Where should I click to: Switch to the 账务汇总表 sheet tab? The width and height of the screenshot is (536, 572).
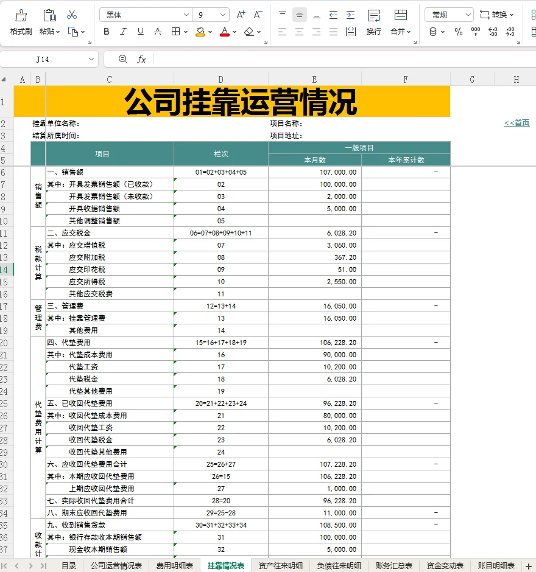pyautogui.click(x=393, y=565)
